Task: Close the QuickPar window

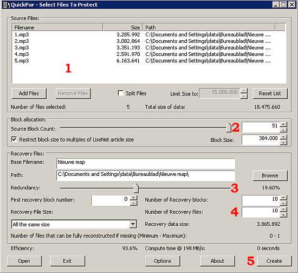Action: [291, 4]
